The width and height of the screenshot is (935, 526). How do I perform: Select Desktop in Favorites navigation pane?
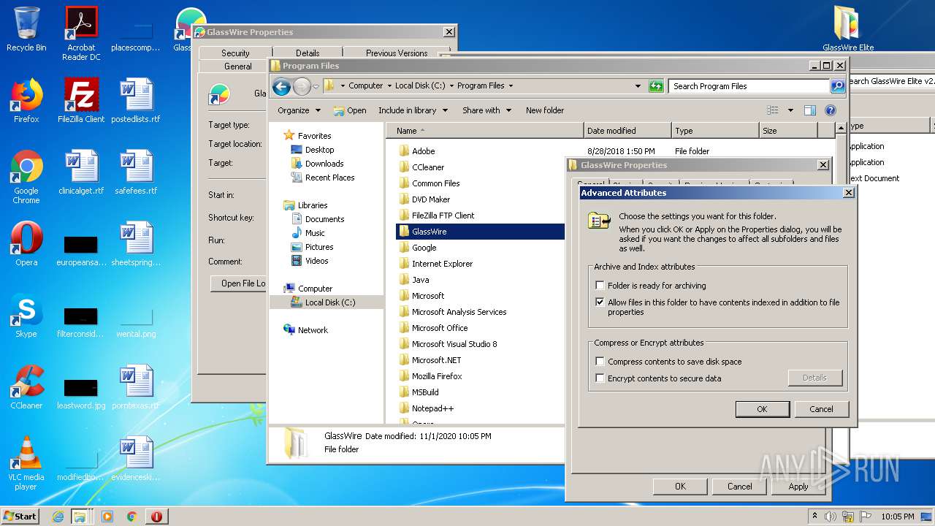click(319, 150)
